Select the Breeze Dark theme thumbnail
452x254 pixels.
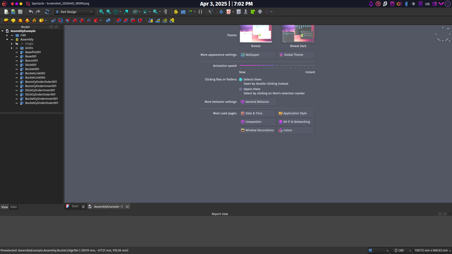[x=298, y=34]
